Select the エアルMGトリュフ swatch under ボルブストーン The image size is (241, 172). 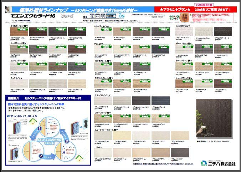click(x=142, y=66)
